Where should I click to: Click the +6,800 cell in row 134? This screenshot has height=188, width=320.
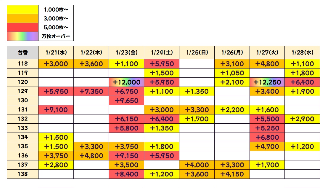point(267,137)
